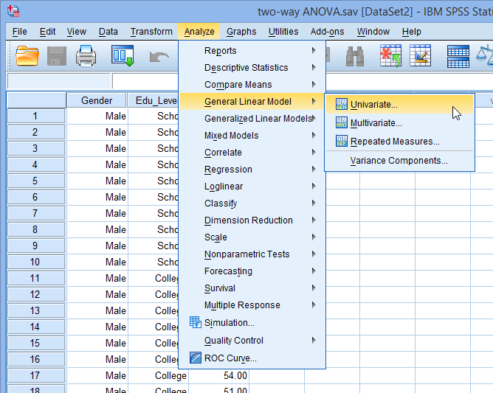This screenshot has width=493, height=393.
Task: Open the Graphs menu
Action: click(241, 32)
